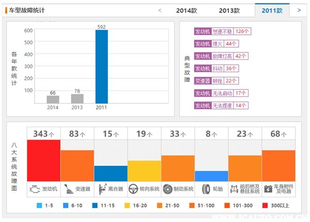This screenshot has width=310, height=222.
Task: Switch to the 2014款 tab
Action: (x=187, y=10)
